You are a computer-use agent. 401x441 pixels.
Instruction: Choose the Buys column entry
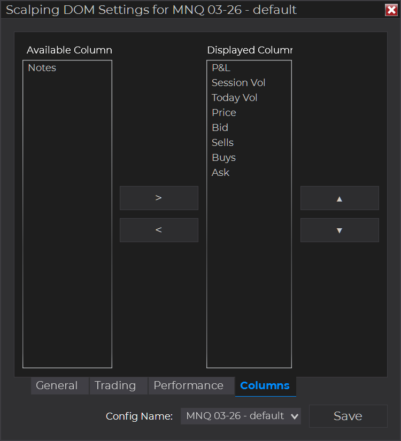223,158
